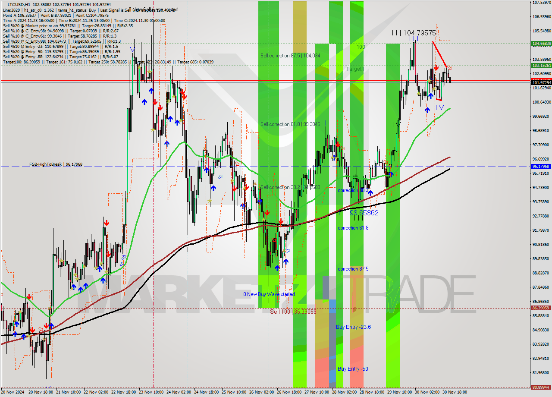This screenshot has width=552, height=397.
Task: Click the '29 Nov 10:00' time axis label
Action: click(400, 392)
